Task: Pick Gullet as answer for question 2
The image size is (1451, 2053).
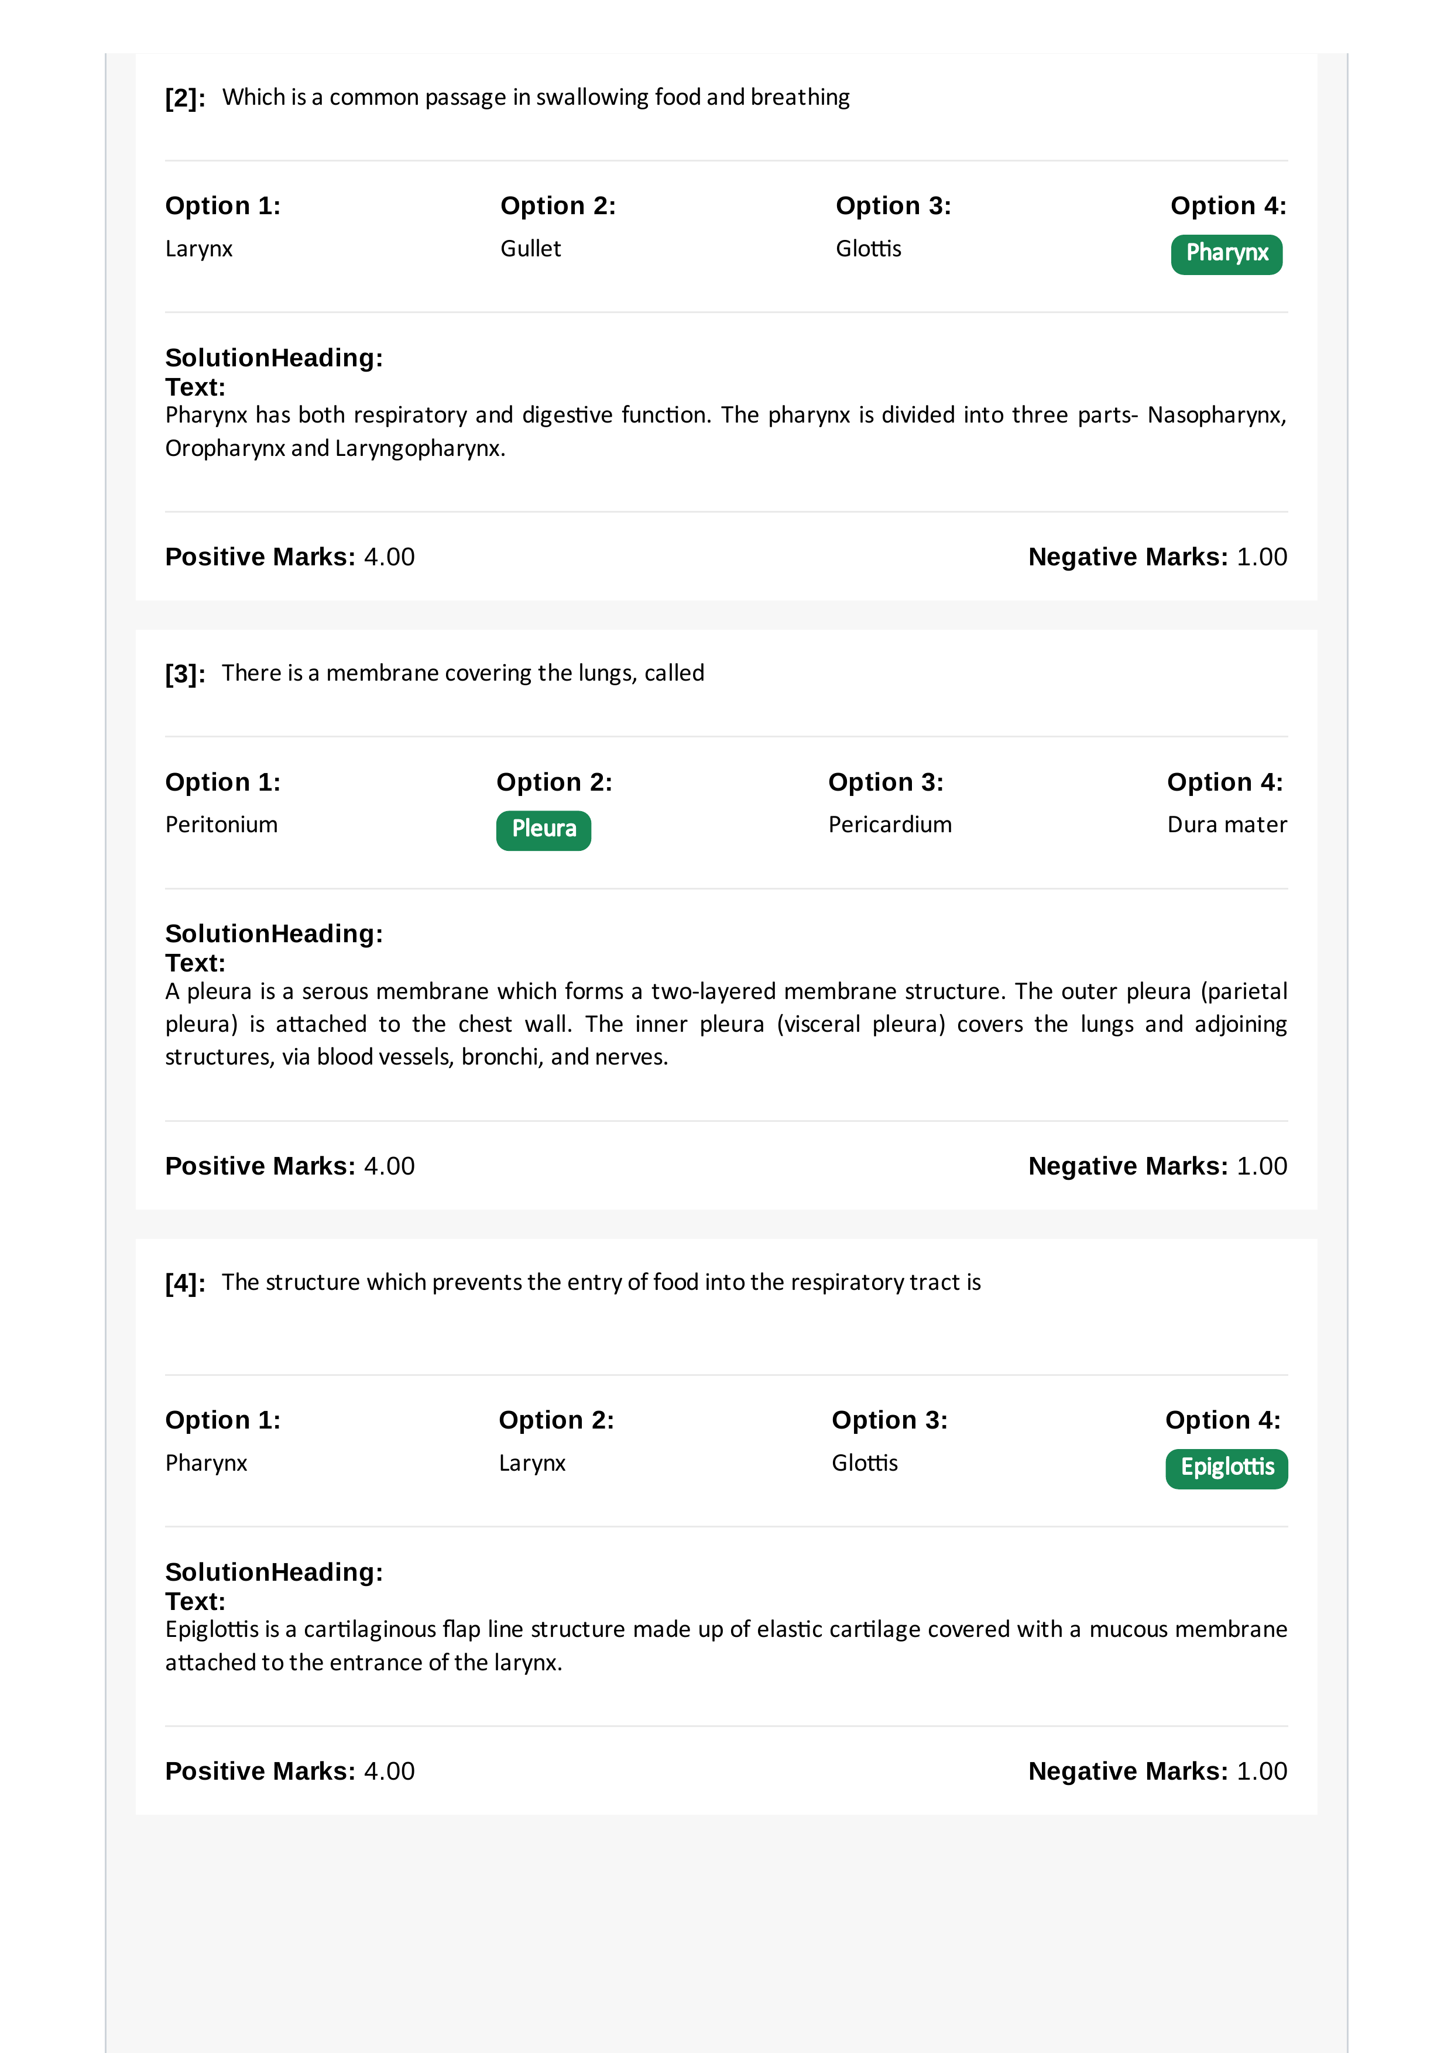Action: (x=530, y=249)
